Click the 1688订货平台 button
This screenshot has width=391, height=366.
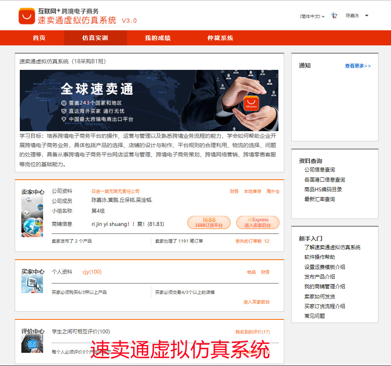(209, 222)
